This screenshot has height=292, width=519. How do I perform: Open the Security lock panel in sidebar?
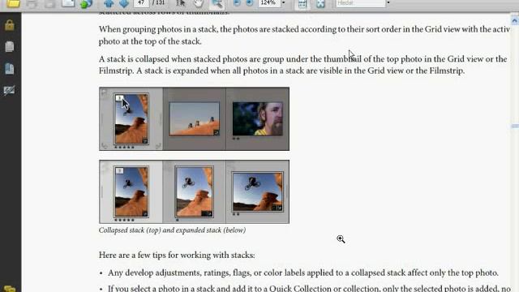(10, 25)
